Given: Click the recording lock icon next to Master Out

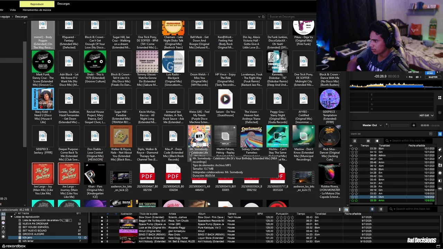Looking at the screenshot, I should coord(414,125).
